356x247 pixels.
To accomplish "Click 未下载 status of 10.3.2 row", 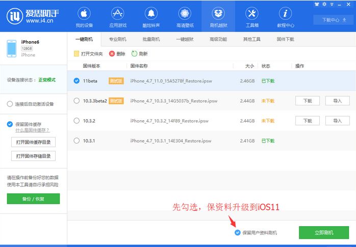I will coord(268,121).
